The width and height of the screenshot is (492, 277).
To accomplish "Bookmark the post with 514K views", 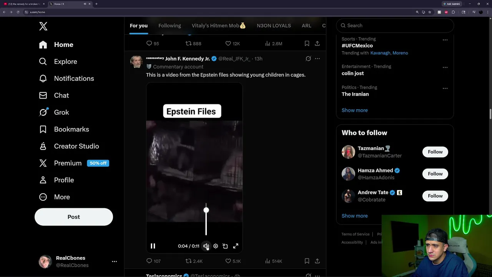I will (307, 261).
